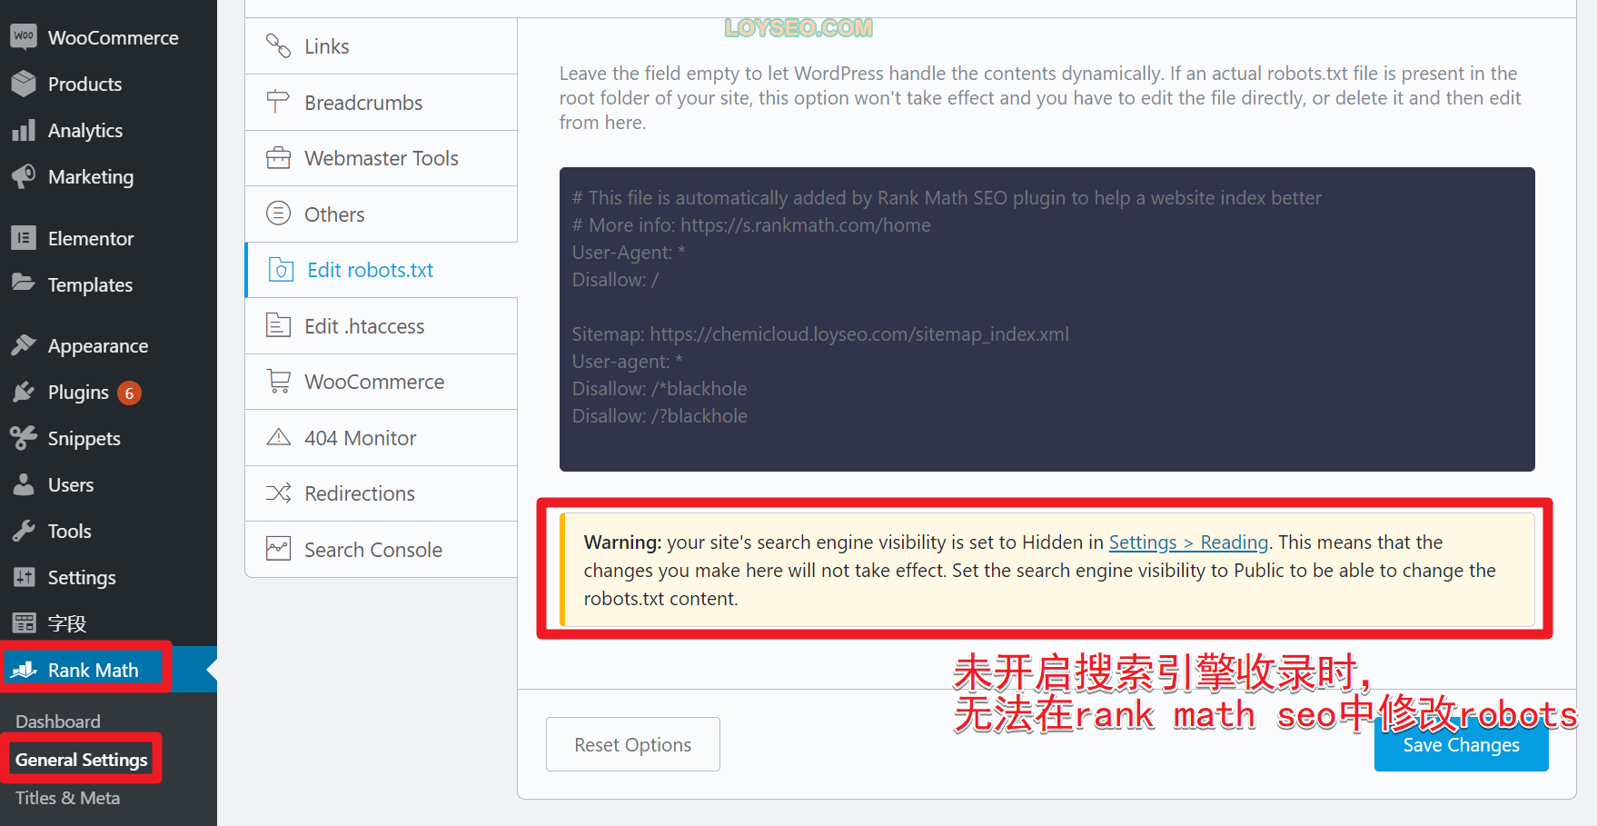Open the Edit .htaccess tab
The height and width of the screenshot is (826, 1597).
coord(381,326)
